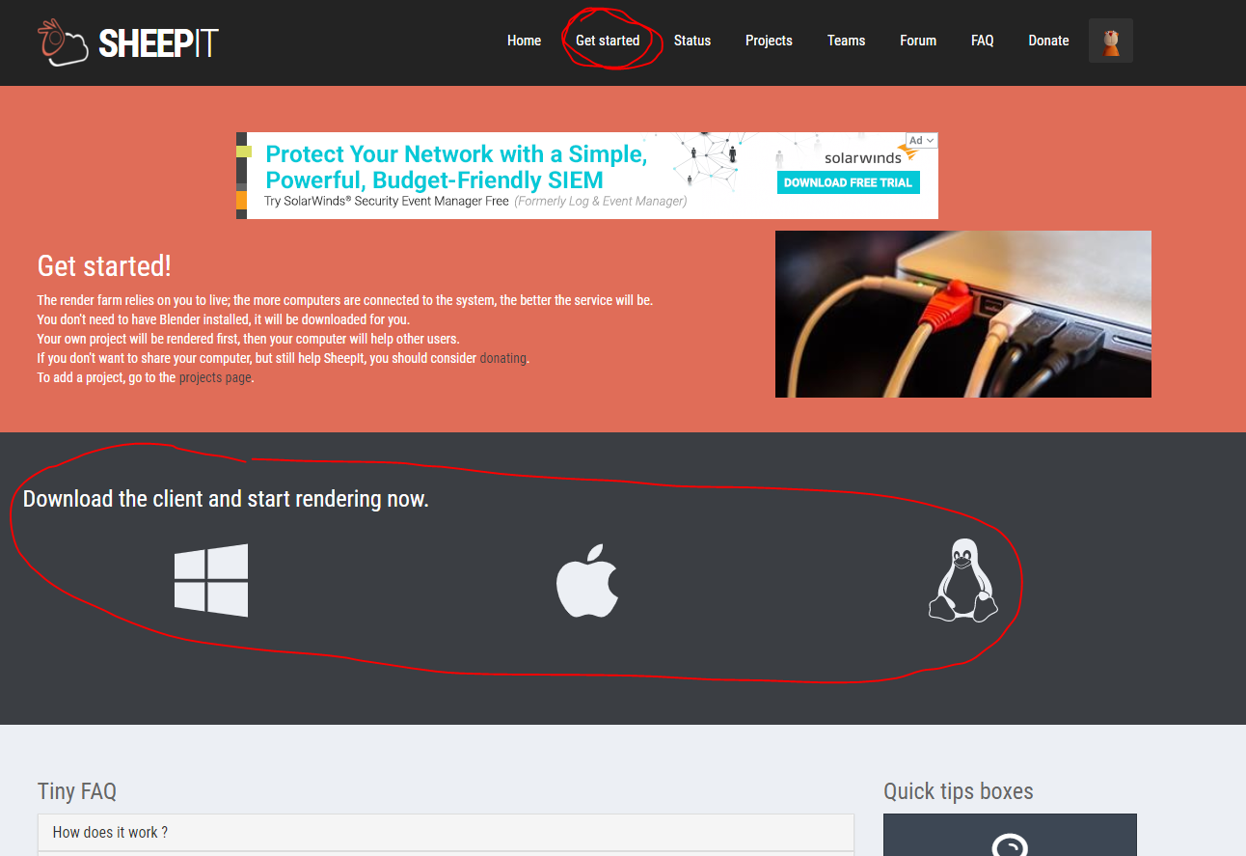Follow the projects page link
The image size is (1246, 856).
(x=215, y=377)
